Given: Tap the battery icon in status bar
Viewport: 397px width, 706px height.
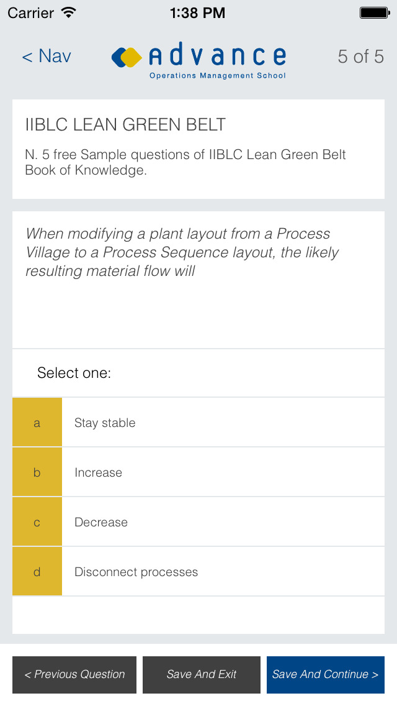Looking at the screenshot, I should 374,12.
